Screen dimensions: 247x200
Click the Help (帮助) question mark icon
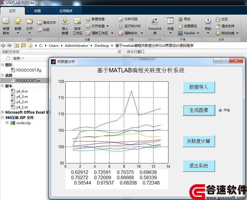[208, 20]
